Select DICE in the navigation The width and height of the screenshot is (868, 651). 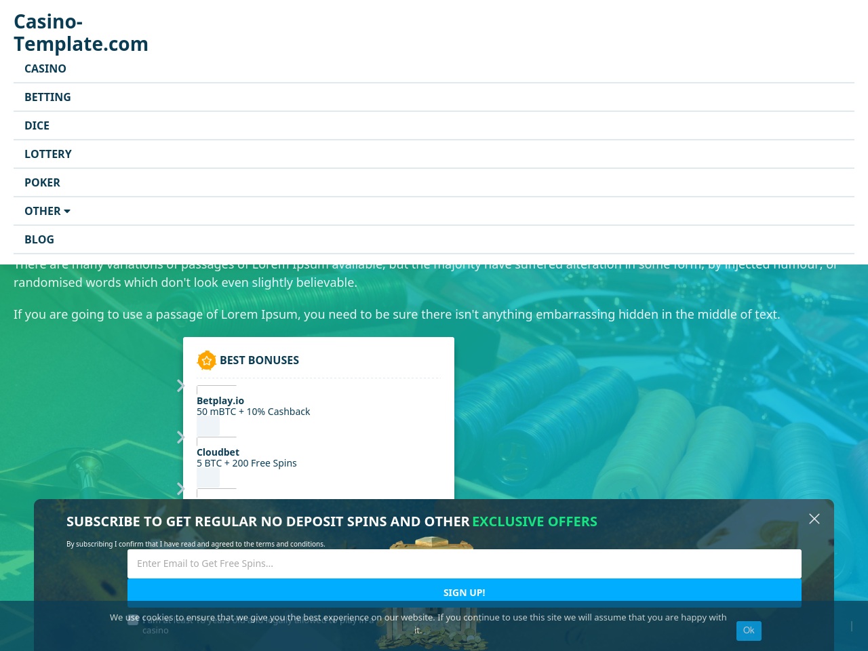37,125
